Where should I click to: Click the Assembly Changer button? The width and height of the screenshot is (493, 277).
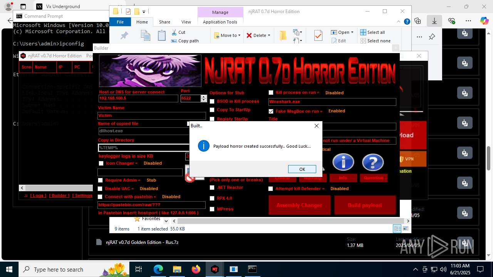pyautogui.click(x=299, y=205)
